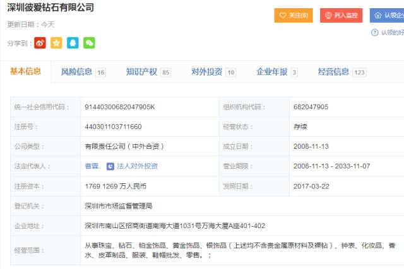The height and width of the screenshot is (269, 404).
Task: Click the 列入监控 monitor button
Action: 341,15
